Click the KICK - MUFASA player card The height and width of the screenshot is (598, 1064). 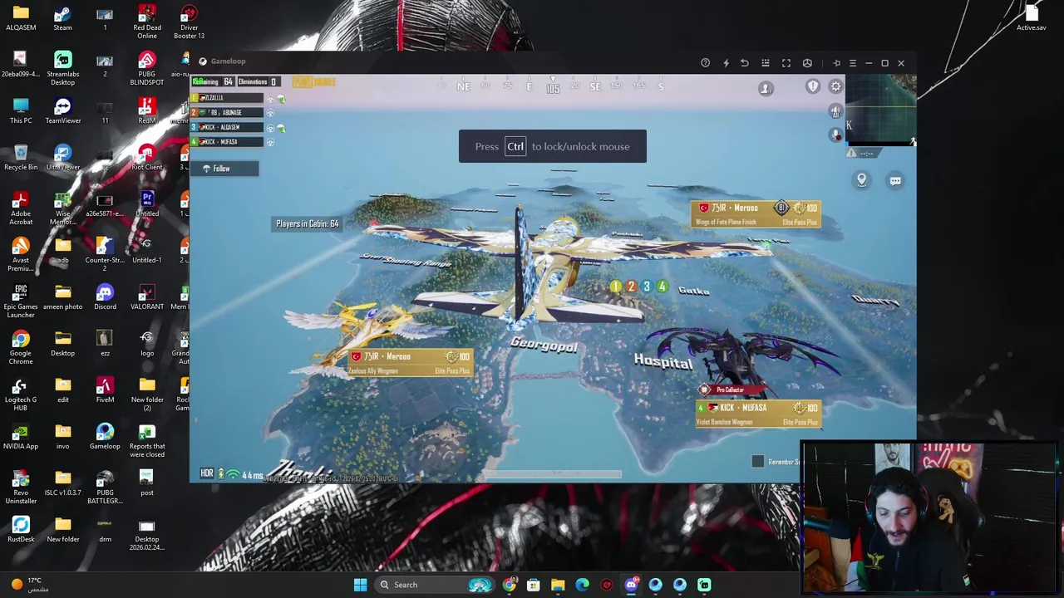(x=758, y=413)
